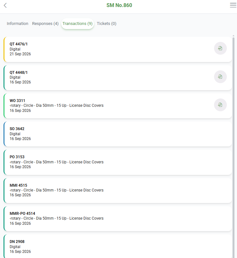237x258 pixels.
Task: Click the SM No.860 title
Action: click(x=119, y=5)
